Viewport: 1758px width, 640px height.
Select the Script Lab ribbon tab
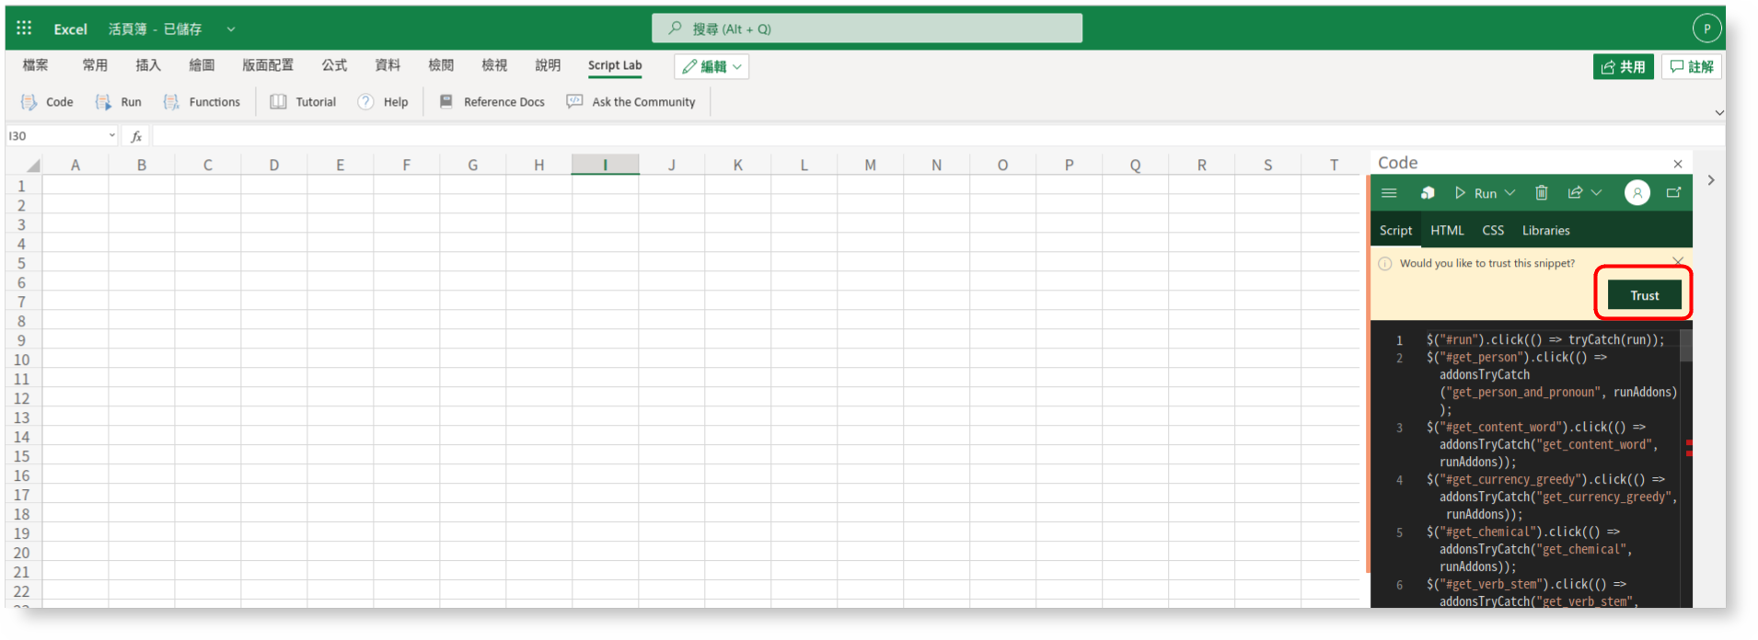[615, 65]
